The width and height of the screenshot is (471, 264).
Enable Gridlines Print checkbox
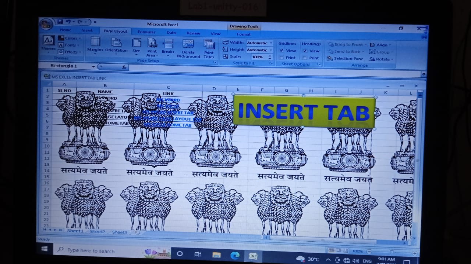[x=281, y=58]
